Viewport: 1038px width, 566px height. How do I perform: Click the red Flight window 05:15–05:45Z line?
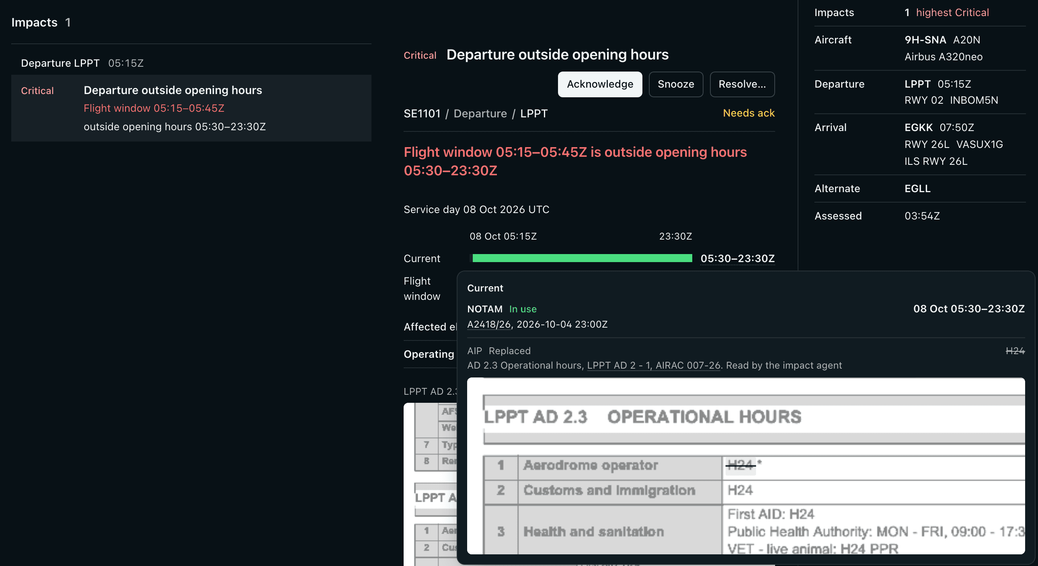tap(154, 109)
